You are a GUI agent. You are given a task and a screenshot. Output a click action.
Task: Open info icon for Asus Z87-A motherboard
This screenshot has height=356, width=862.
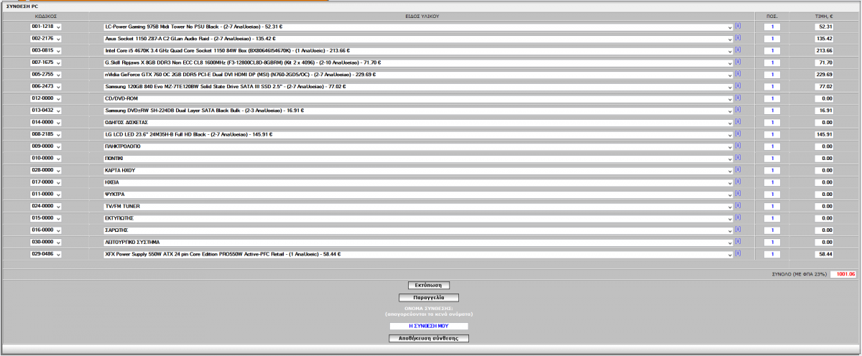click(x=737, y=38)
